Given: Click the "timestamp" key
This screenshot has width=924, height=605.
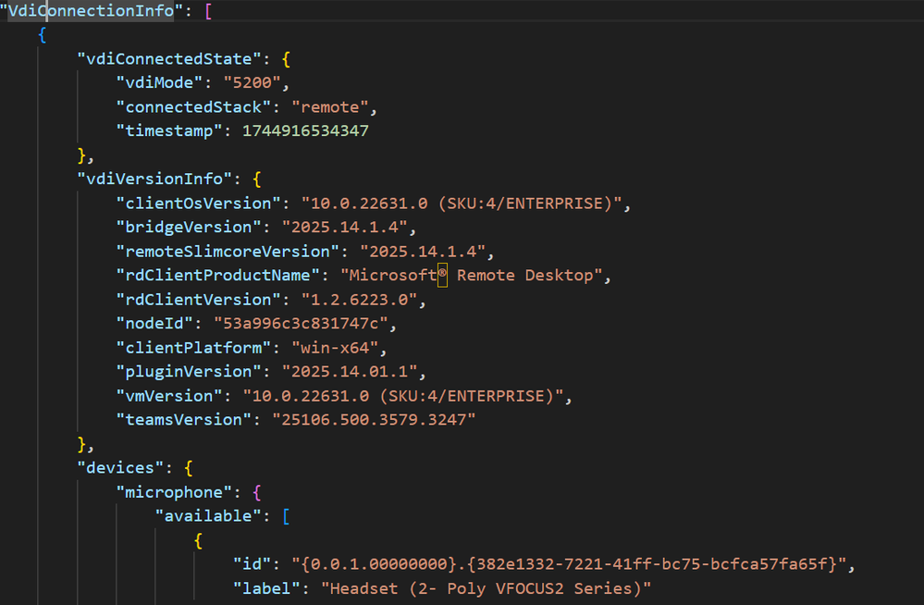Looking at the screenshot, I should coord(169,131).
